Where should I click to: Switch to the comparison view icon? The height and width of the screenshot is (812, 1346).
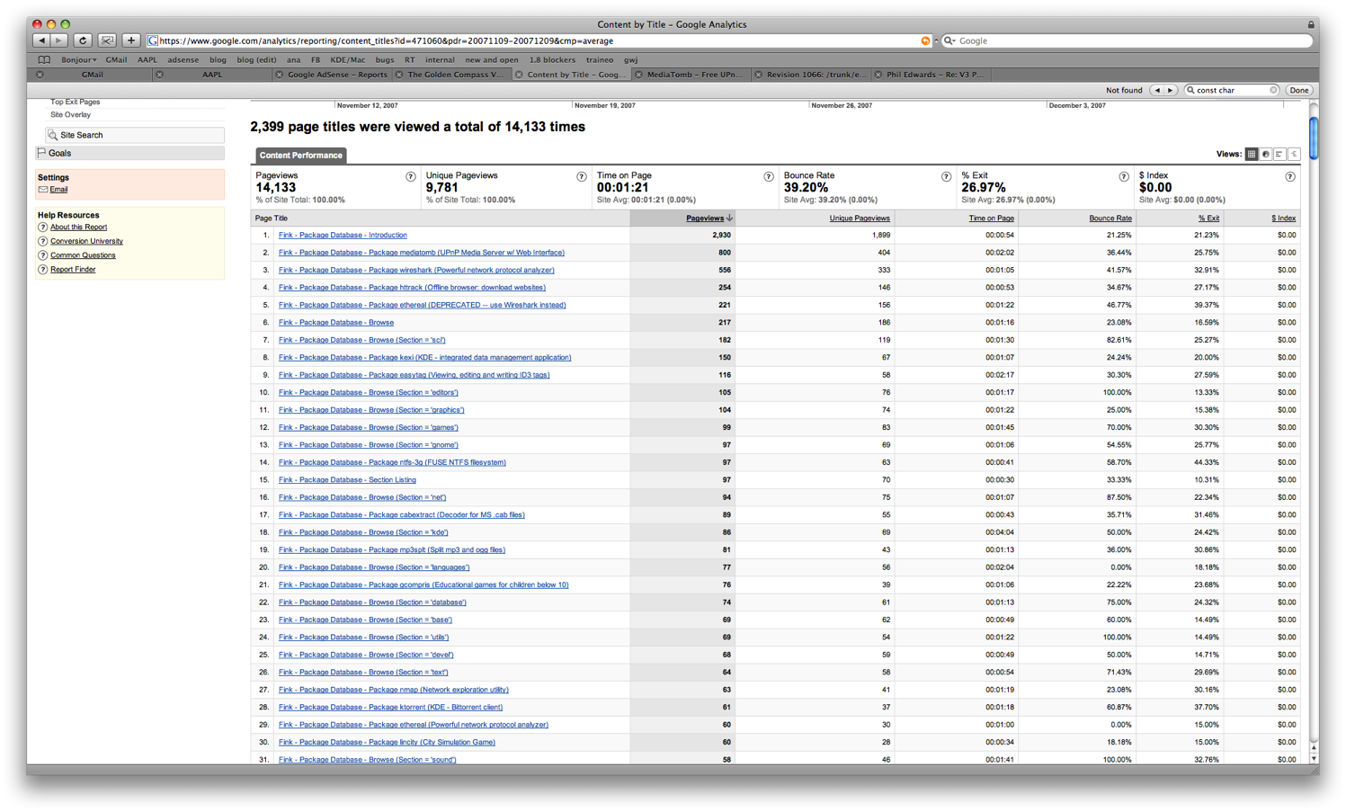tap(1294, 155)
